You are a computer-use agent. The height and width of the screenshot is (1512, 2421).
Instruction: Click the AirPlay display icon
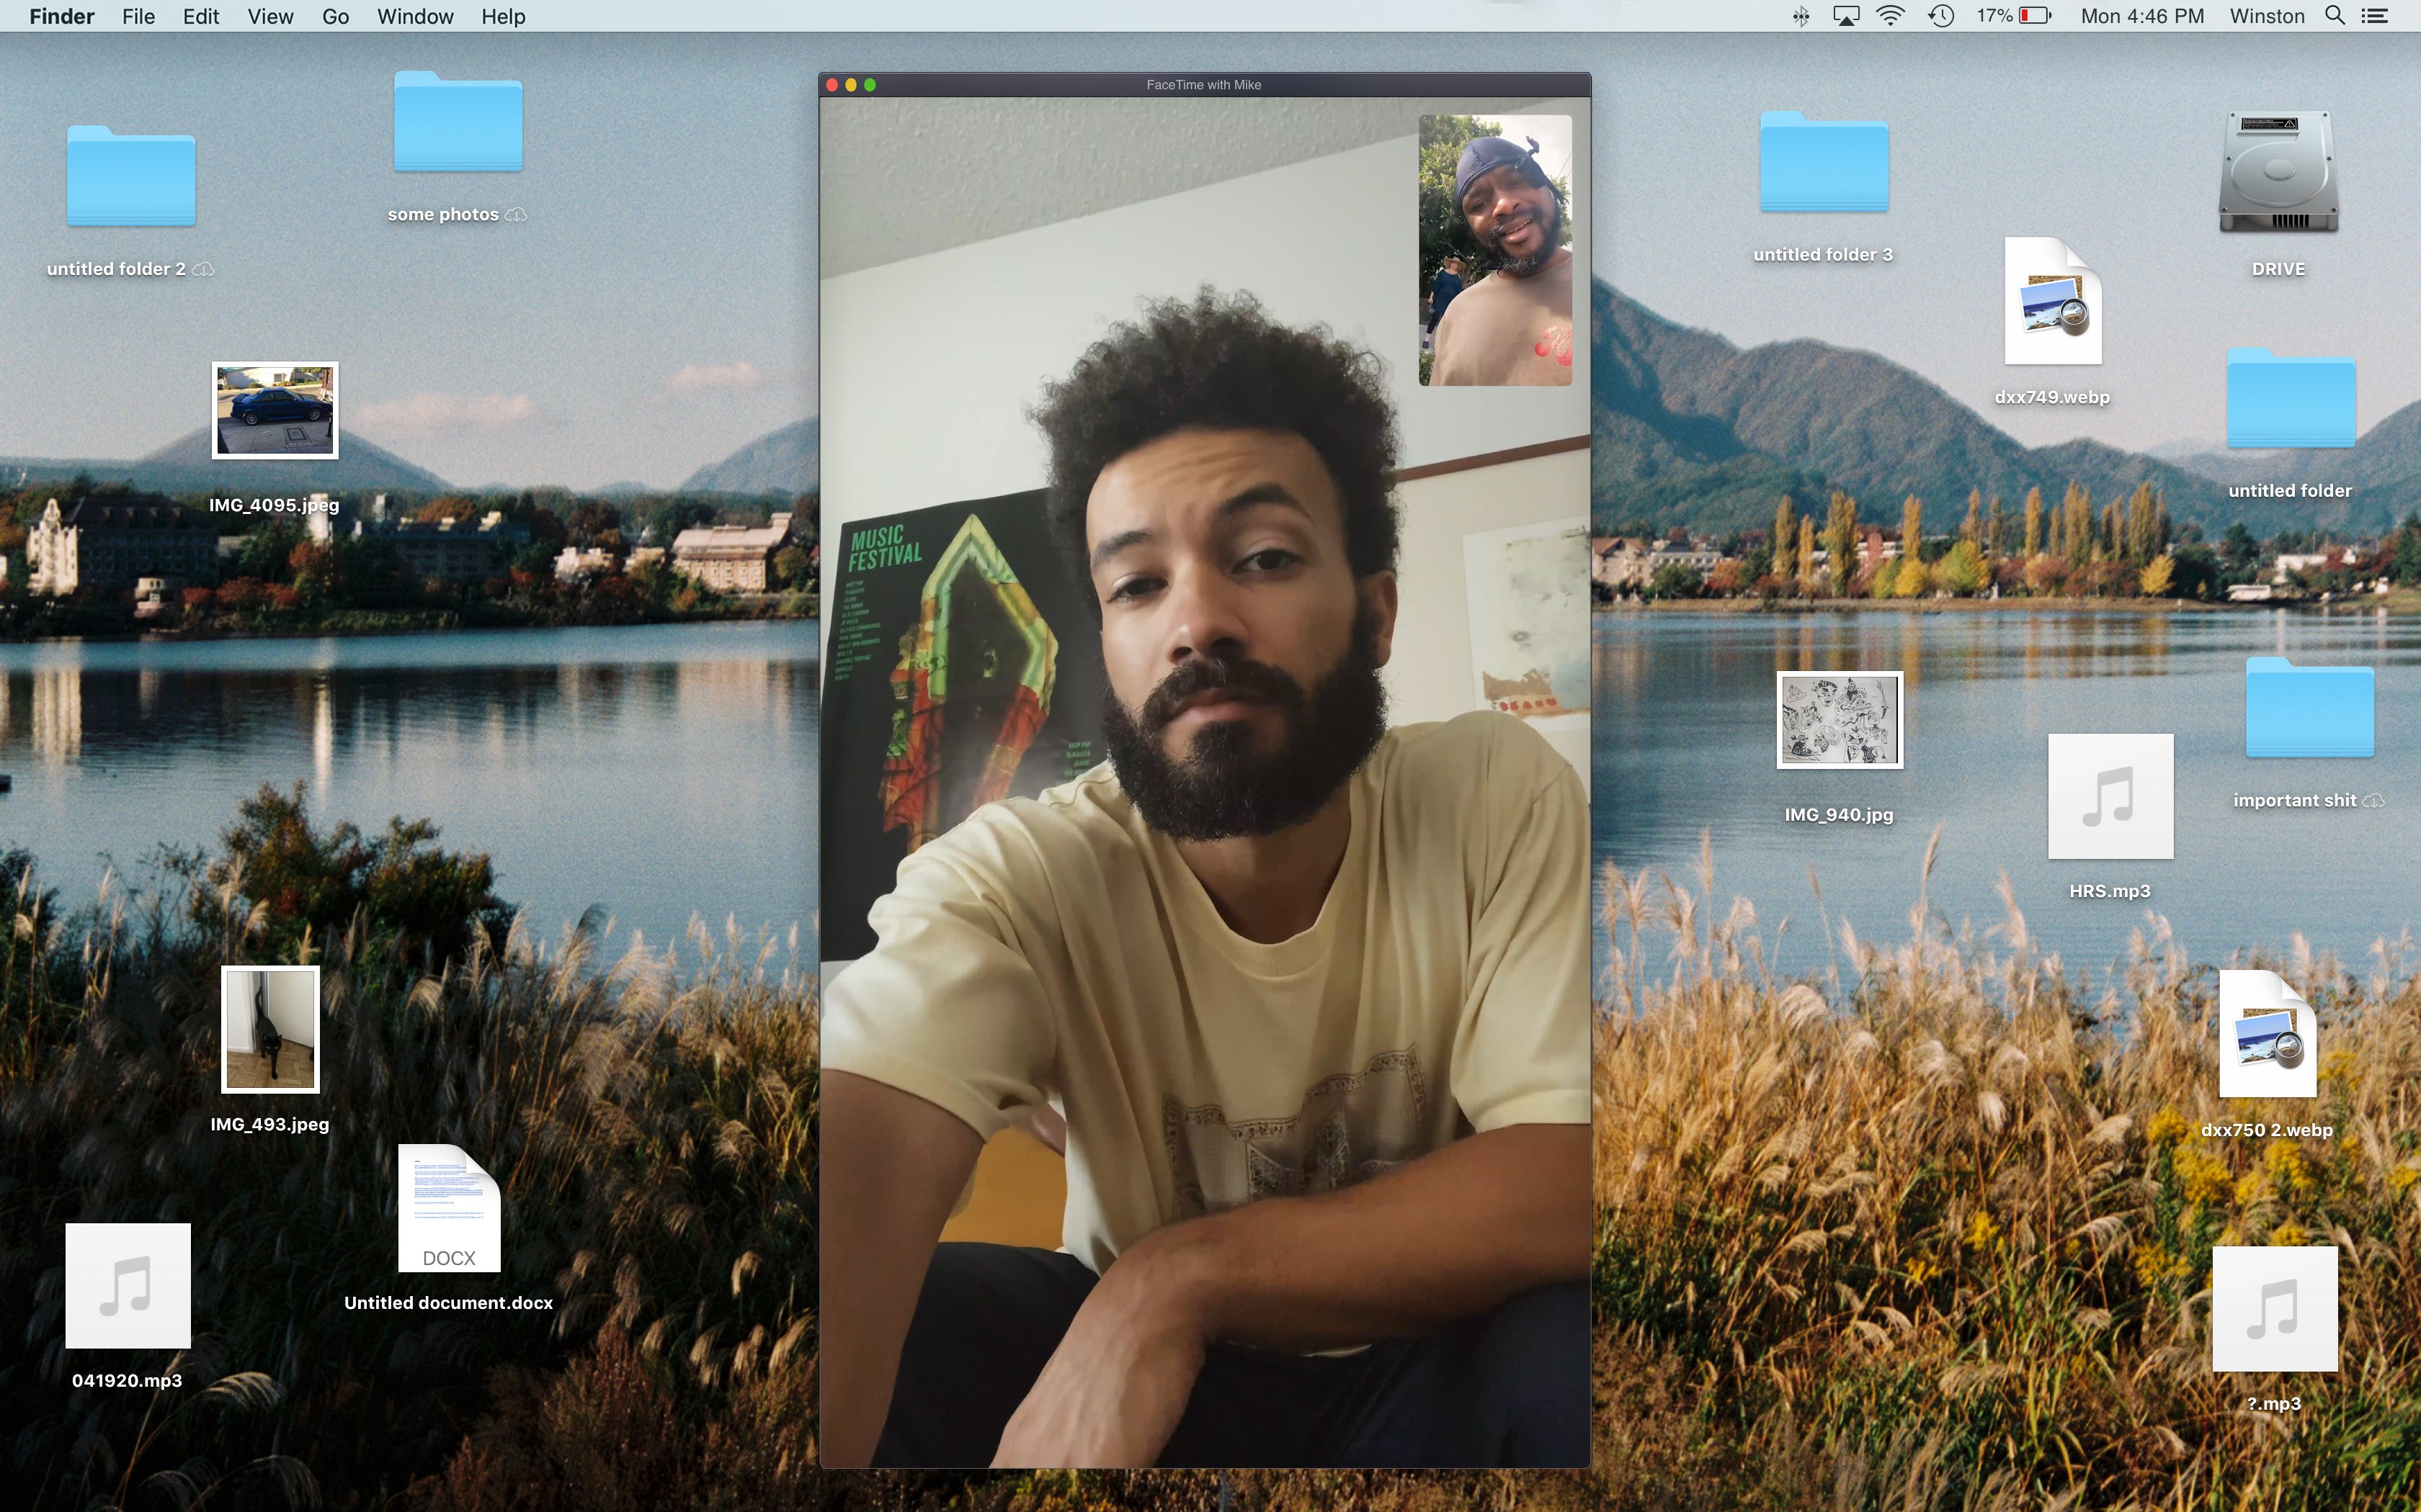(x=1846, y=16)
